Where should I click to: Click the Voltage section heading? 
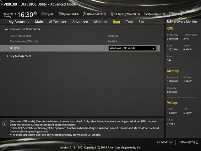(x=172, y=103)
